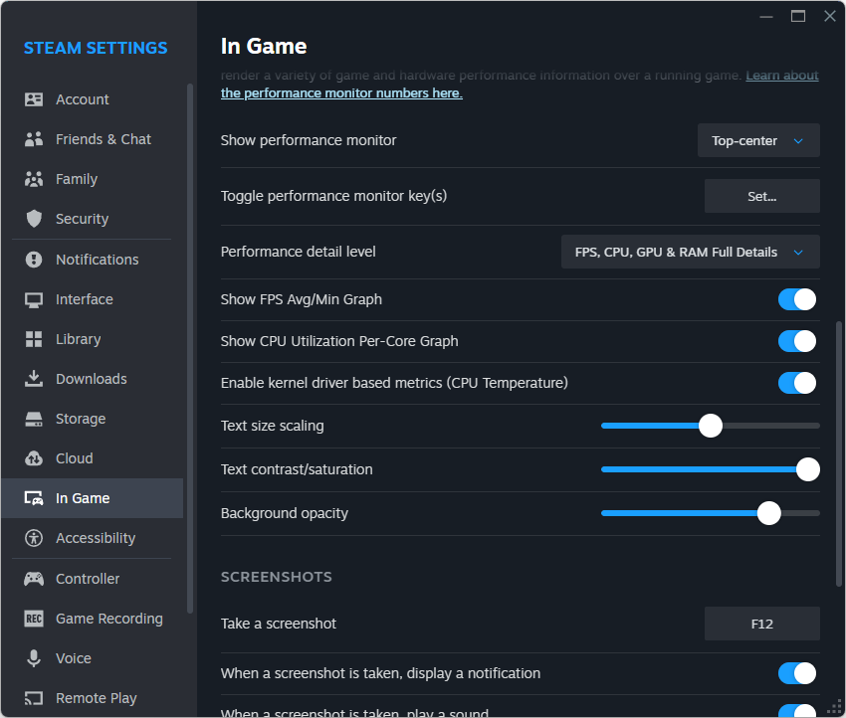Open the Show performance monitor dropdown
Viewport: 846px width, 718px height.
pyautogui.click(x=758, y=140)
